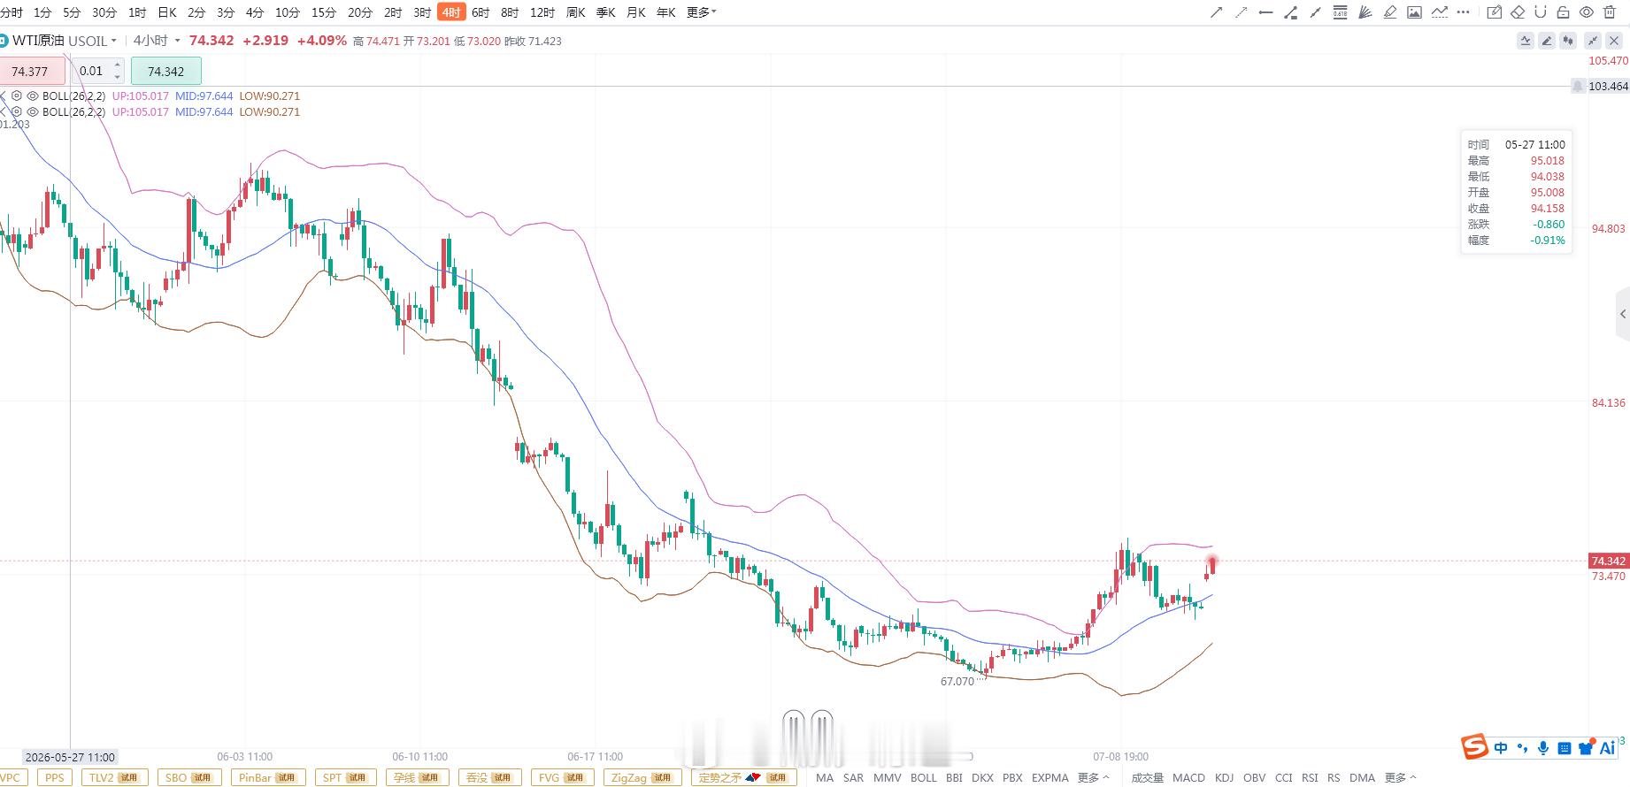Select the trend forecast line tool

pyautogui.click(x=1439, y=12)
